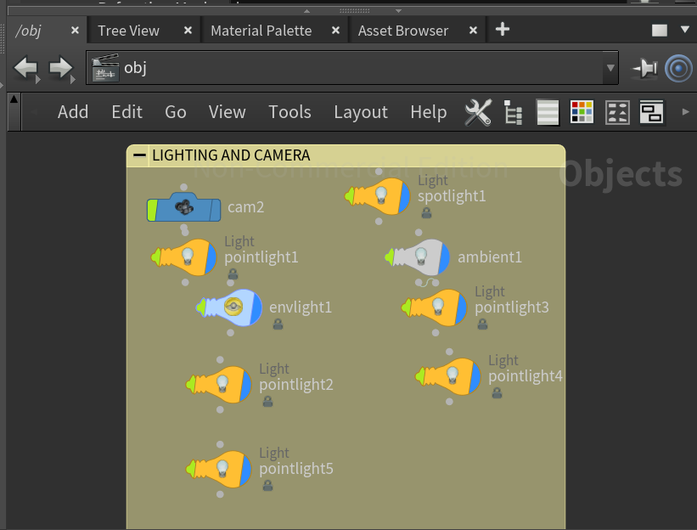Screen dimensions: 697x530
Task: Select the pointlight5 light node
Action: pos(218,469)
